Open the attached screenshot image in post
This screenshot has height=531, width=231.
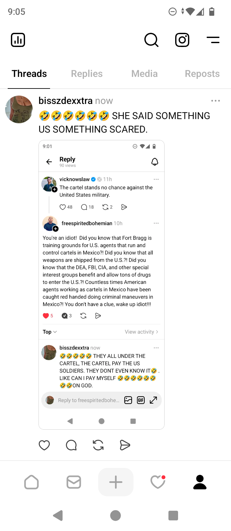click(101, 285)
